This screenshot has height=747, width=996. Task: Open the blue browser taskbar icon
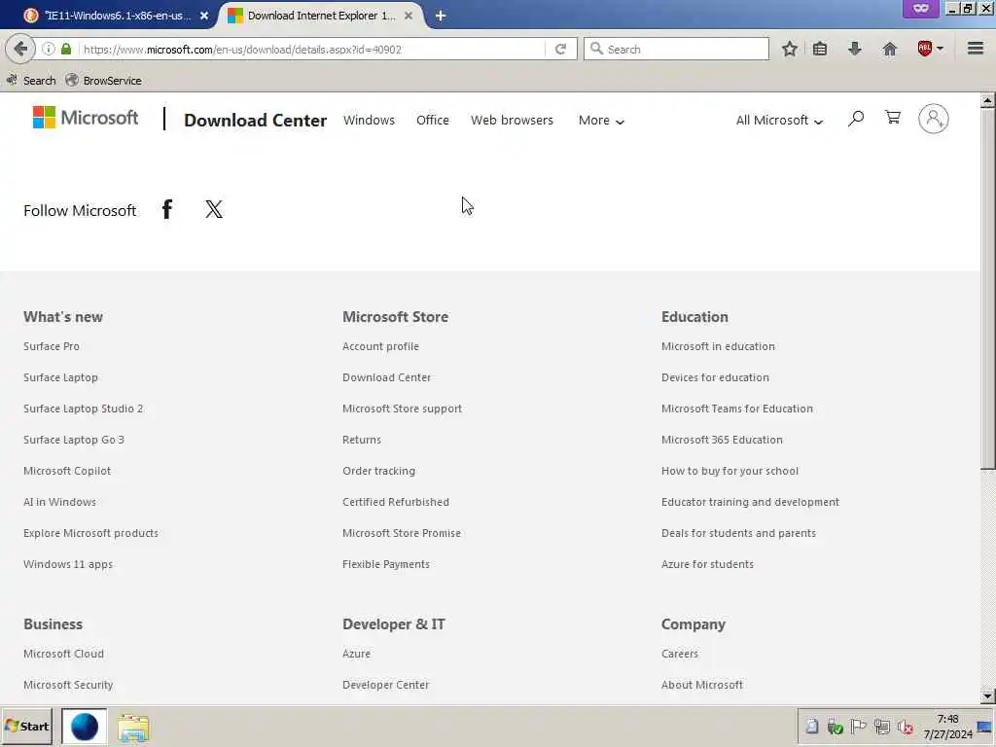coord(84,727)
